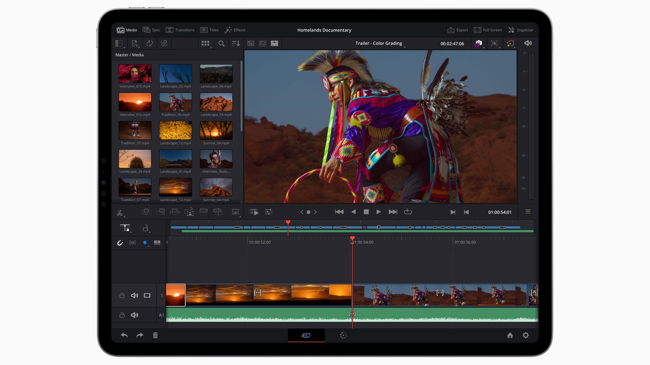Open the Transitions tab
650x365 pixels.
pos(180,30)
